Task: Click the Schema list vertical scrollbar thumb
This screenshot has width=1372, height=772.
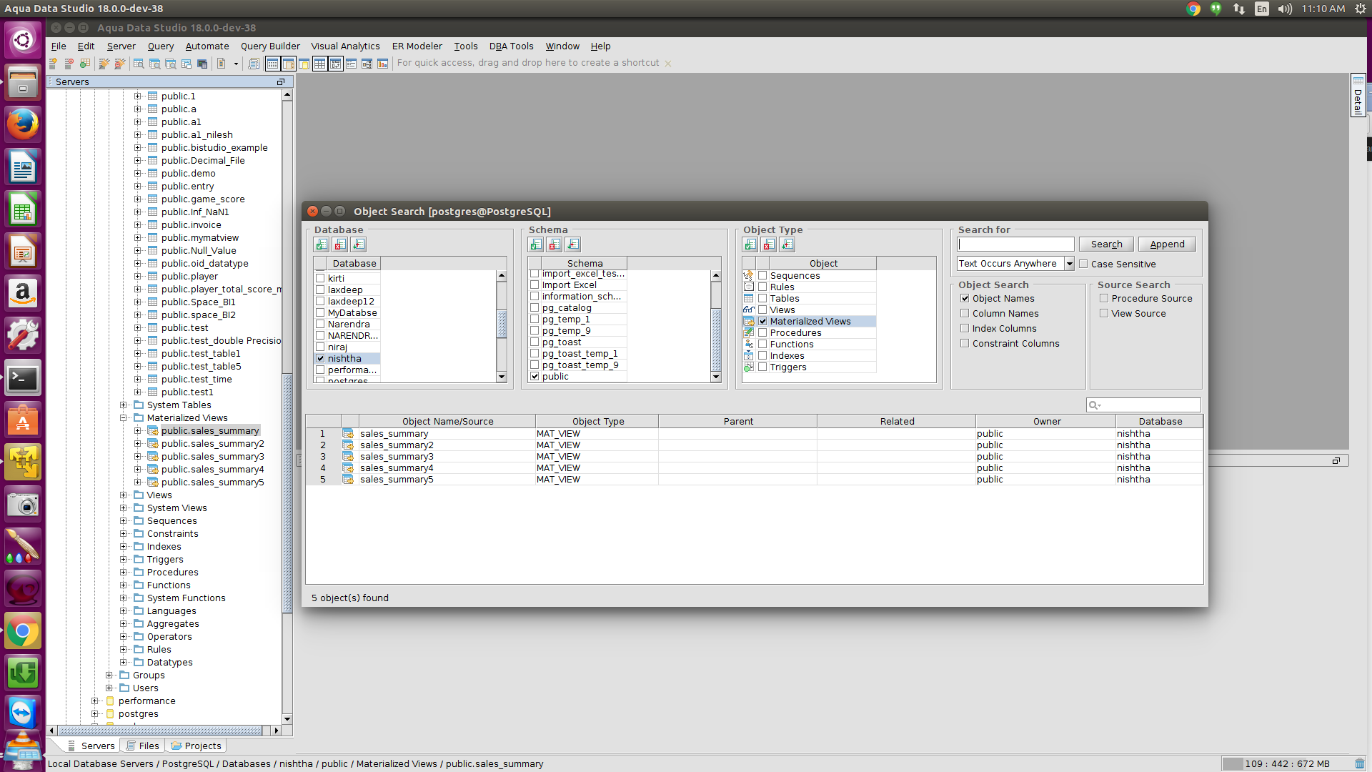Action: (x=716, y=340)
